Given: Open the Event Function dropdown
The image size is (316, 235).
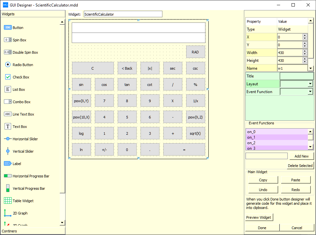Looking at the screenshot, I should pyautogui.click(x=310, y=92).
